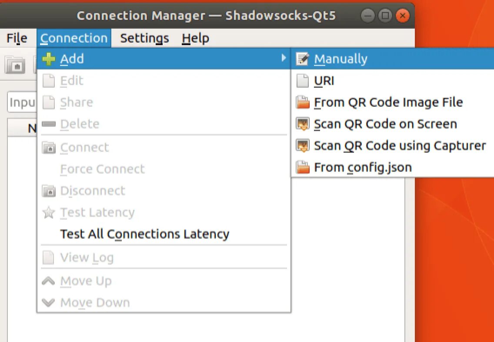Click the folder icon beside From config.json
The image size is (494, 342).
[303, 168]
